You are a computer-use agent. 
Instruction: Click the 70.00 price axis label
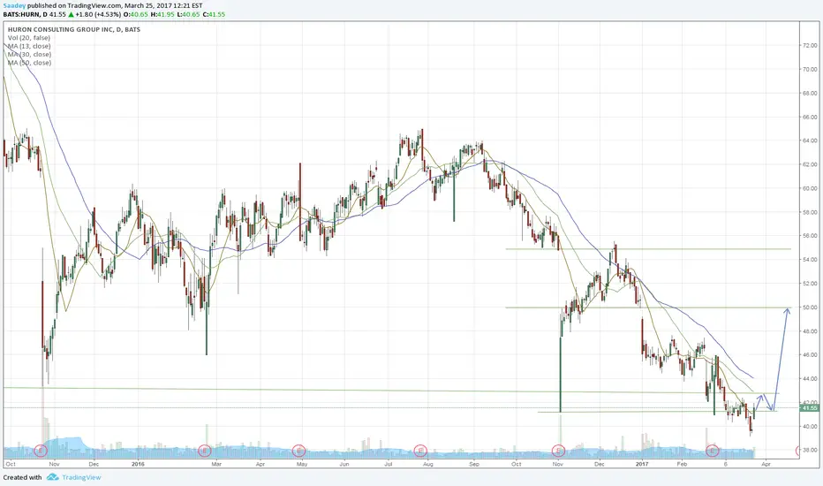click(810, 69)
